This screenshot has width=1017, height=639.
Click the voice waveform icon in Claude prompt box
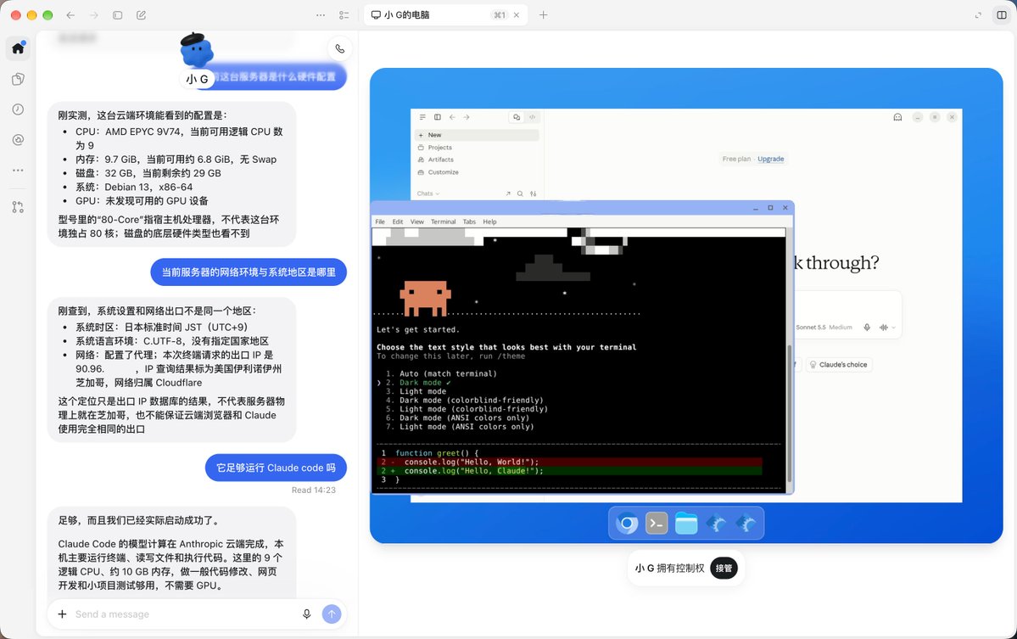coord(883,327)
